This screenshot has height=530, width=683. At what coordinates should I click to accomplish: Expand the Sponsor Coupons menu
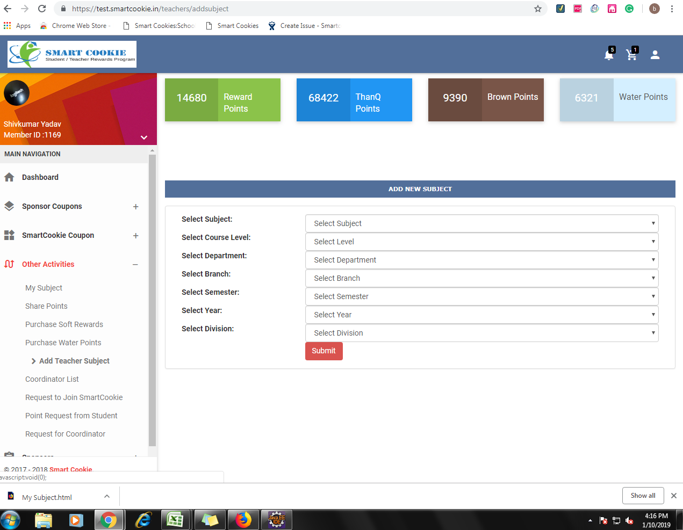pyautogui.click(x=135, y=207)
